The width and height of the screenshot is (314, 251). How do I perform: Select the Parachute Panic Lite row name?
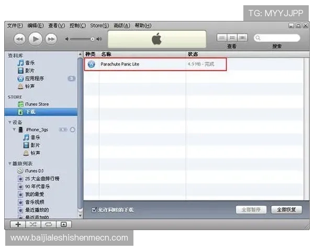pos(120,64)
